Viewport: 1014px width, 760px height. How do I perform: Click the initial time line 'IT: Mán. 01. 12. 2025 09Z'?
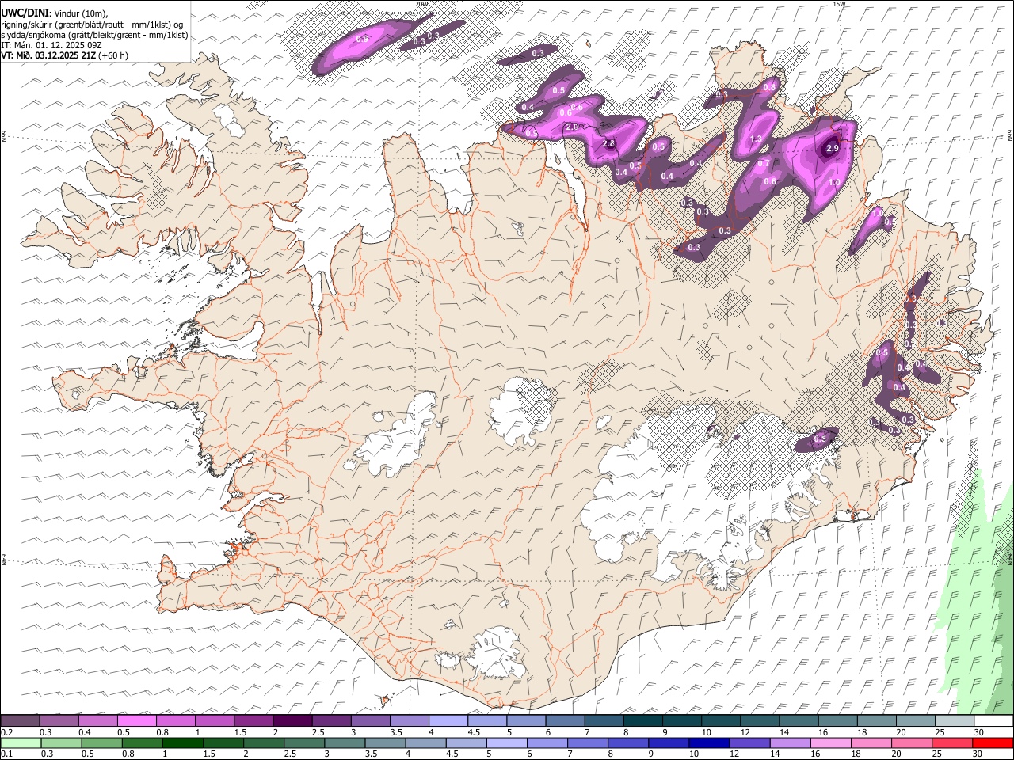(x=50, y=45)
